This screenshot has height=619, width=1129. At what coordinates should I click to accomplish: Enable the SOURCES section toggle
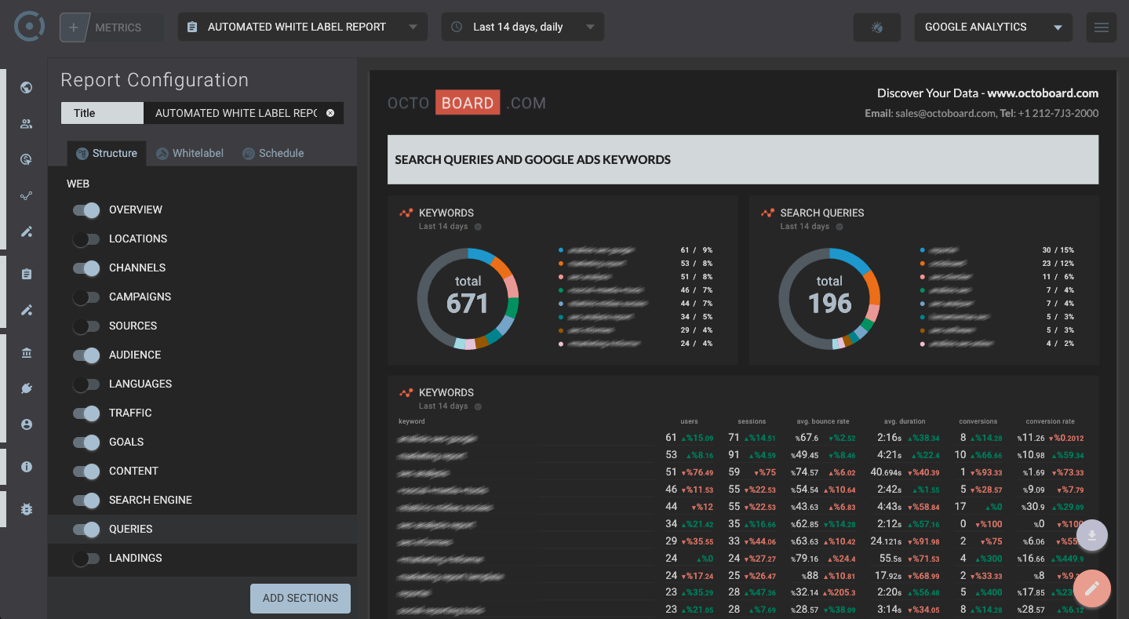coord(86,326)
